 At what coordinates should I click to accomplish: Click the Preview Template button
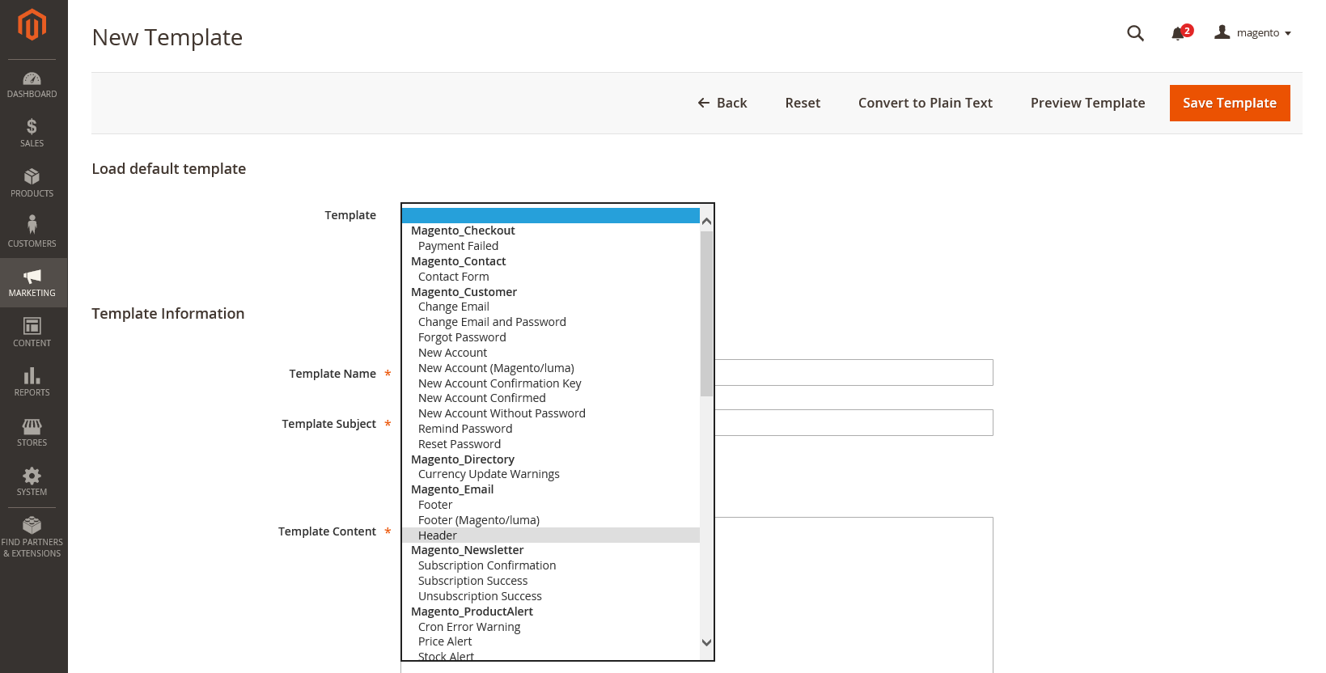1087,103
